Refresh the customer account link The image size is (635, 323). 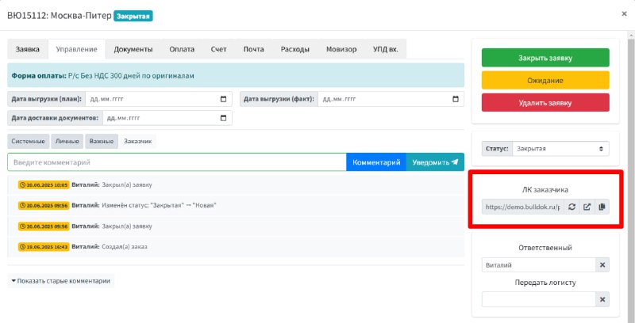(571, 207)
